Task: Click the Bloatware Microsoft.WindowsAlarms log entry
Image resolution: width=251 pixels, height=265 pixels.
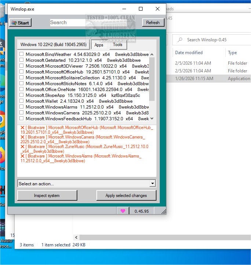Action: [x=81, y=158]
